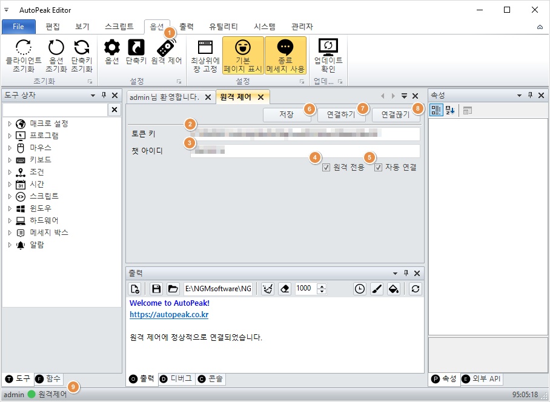Pin the 속성 panel

point(531,95)
